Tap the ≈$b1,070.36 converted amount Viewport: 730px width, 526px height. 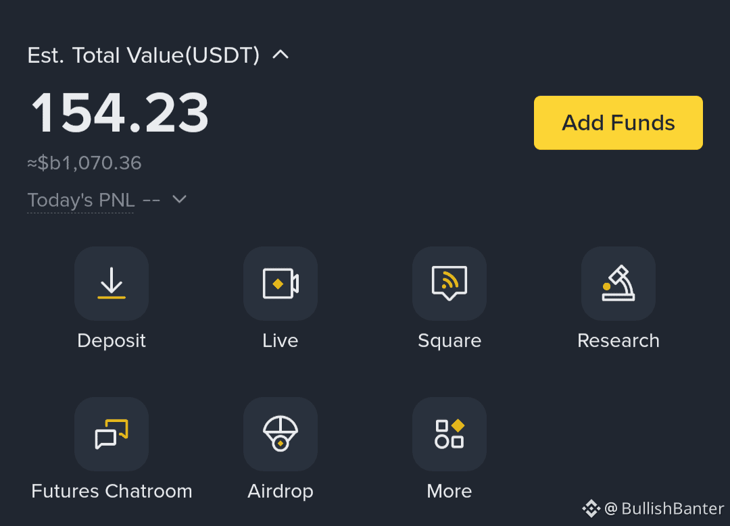pos(84,163)
